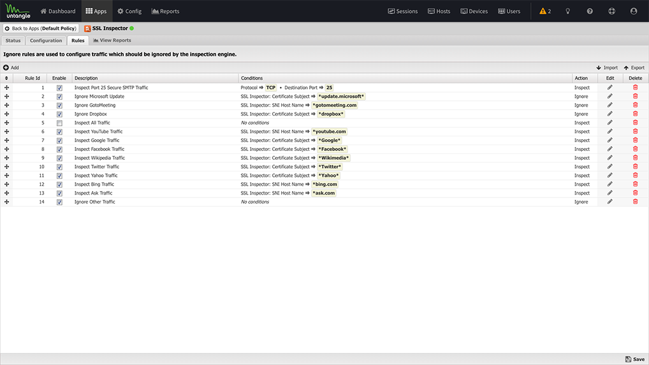This screenshot has height=365, width=649.
Task: Edit the Inspect YouTube Traffic rule
Action: click(609, 131)
